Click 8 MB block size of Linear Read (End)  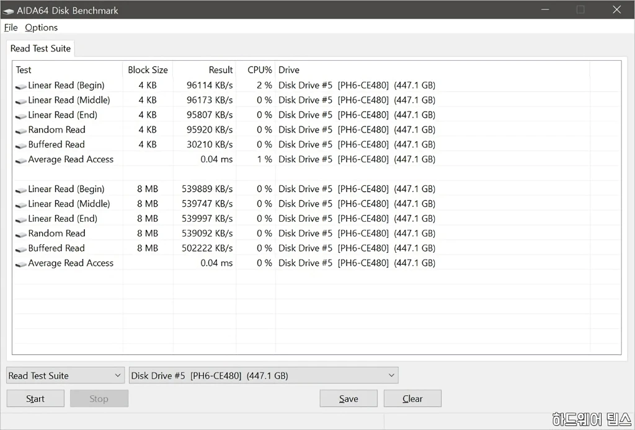click(x=148, y=219)
